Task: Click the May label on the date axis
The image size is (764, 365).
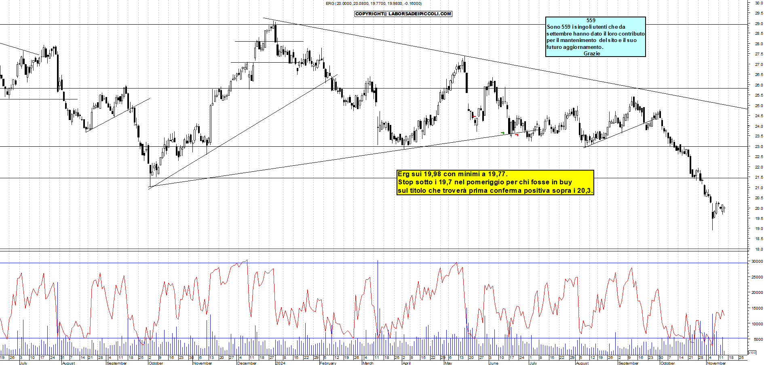Action: pyautogui.click(x=448, y=363)
